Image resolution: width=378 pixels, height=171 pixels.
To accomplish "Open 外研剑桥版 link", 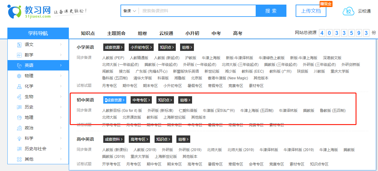I will (351, 64).
